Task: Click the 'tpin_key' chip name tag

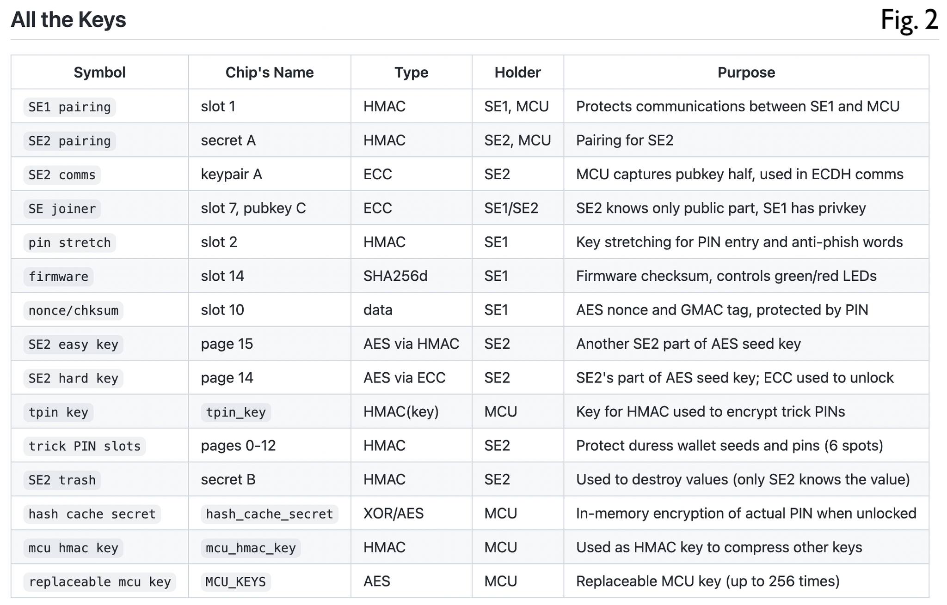Action: [236, 412]
